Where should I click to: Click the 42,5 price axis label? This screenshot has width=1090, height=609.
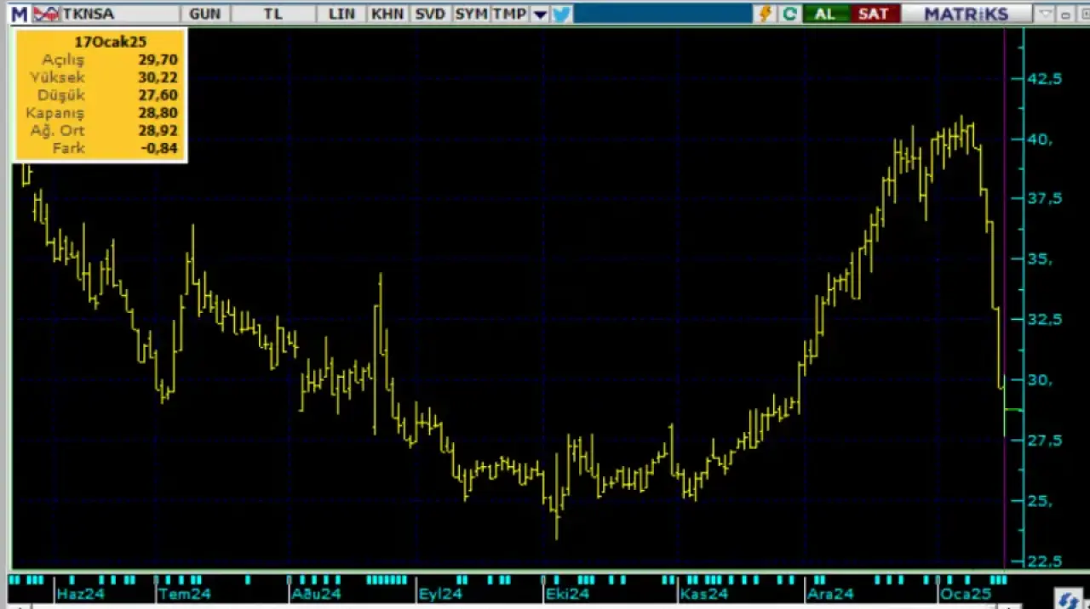tap(1046, 78)
